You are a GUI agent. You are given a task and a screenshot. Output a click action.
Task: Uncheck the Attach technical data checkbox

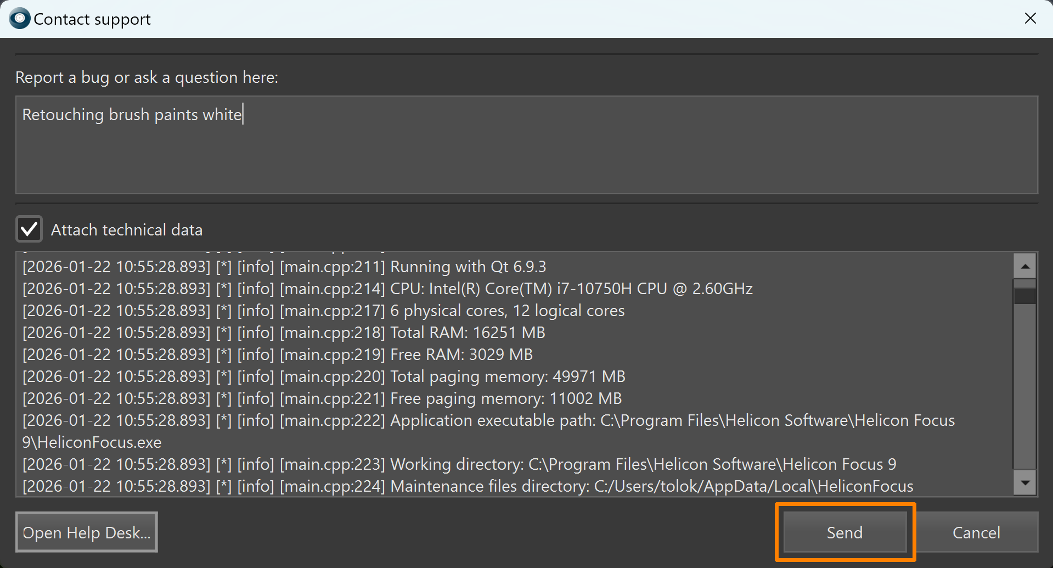click(x=29, y=229)
